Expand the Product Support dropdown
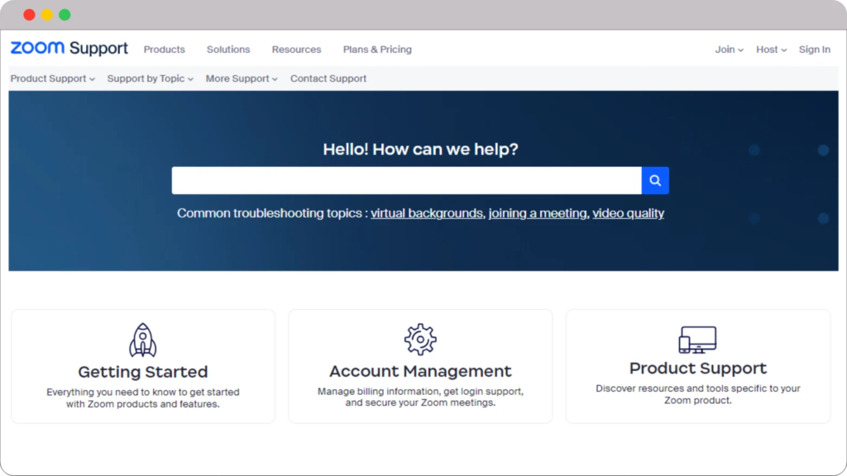The width and height of the screenshot is (847, 476). click(x=51, y=79)
